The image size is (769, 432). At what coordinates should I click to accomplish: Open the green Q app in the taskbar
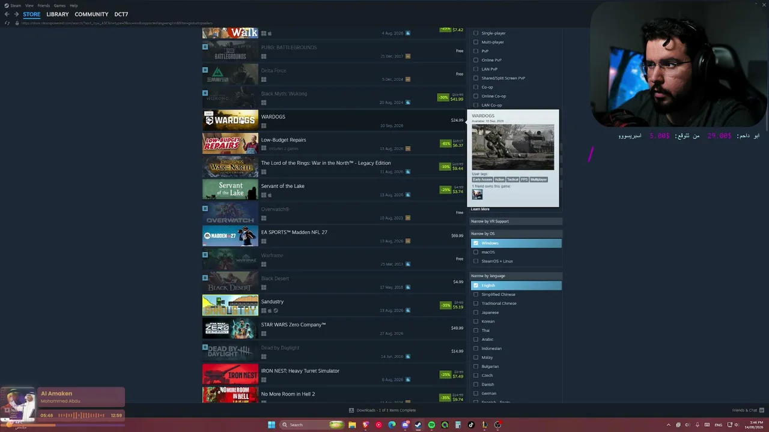pos(445,425)
